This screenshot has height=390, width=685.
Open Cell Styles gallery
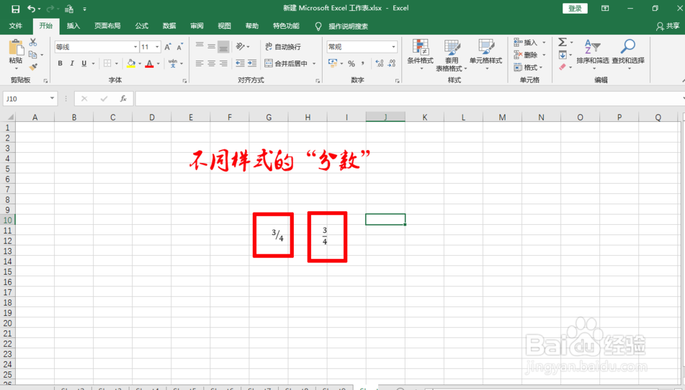tap(486, 55)
